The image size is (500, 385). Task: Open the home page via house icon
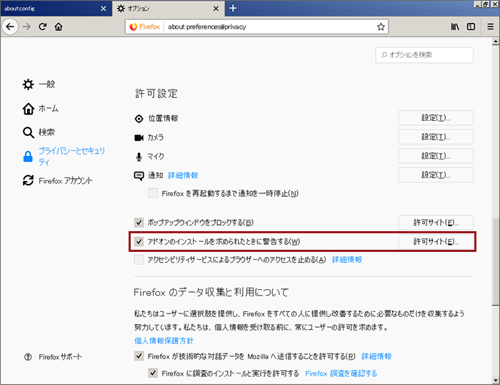coord(59,26)
